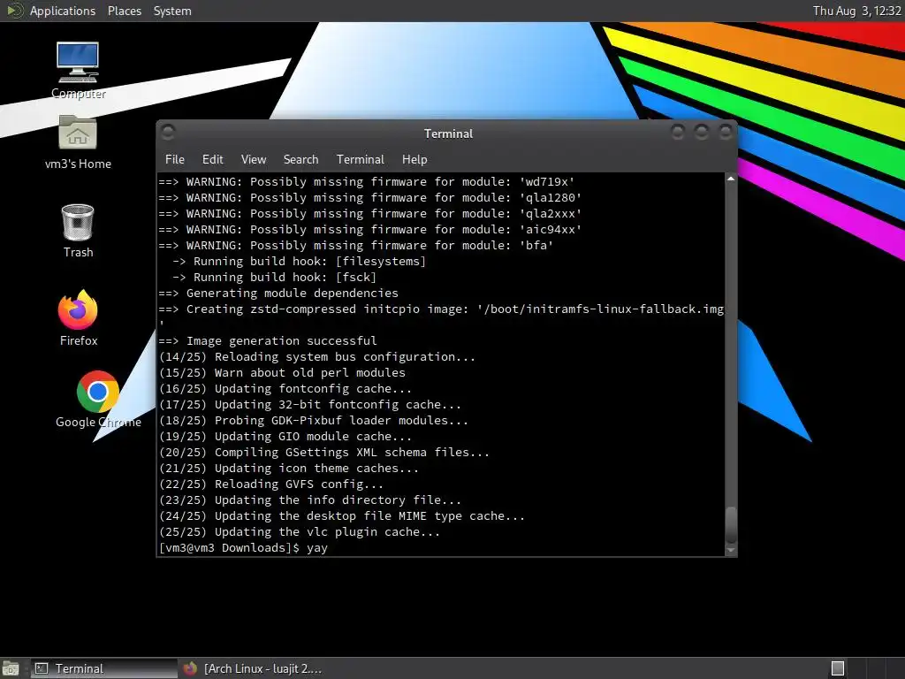This screenshot has width=905, height=679.
Task: Select the Trash desktop icon
Action: point(78,231)
